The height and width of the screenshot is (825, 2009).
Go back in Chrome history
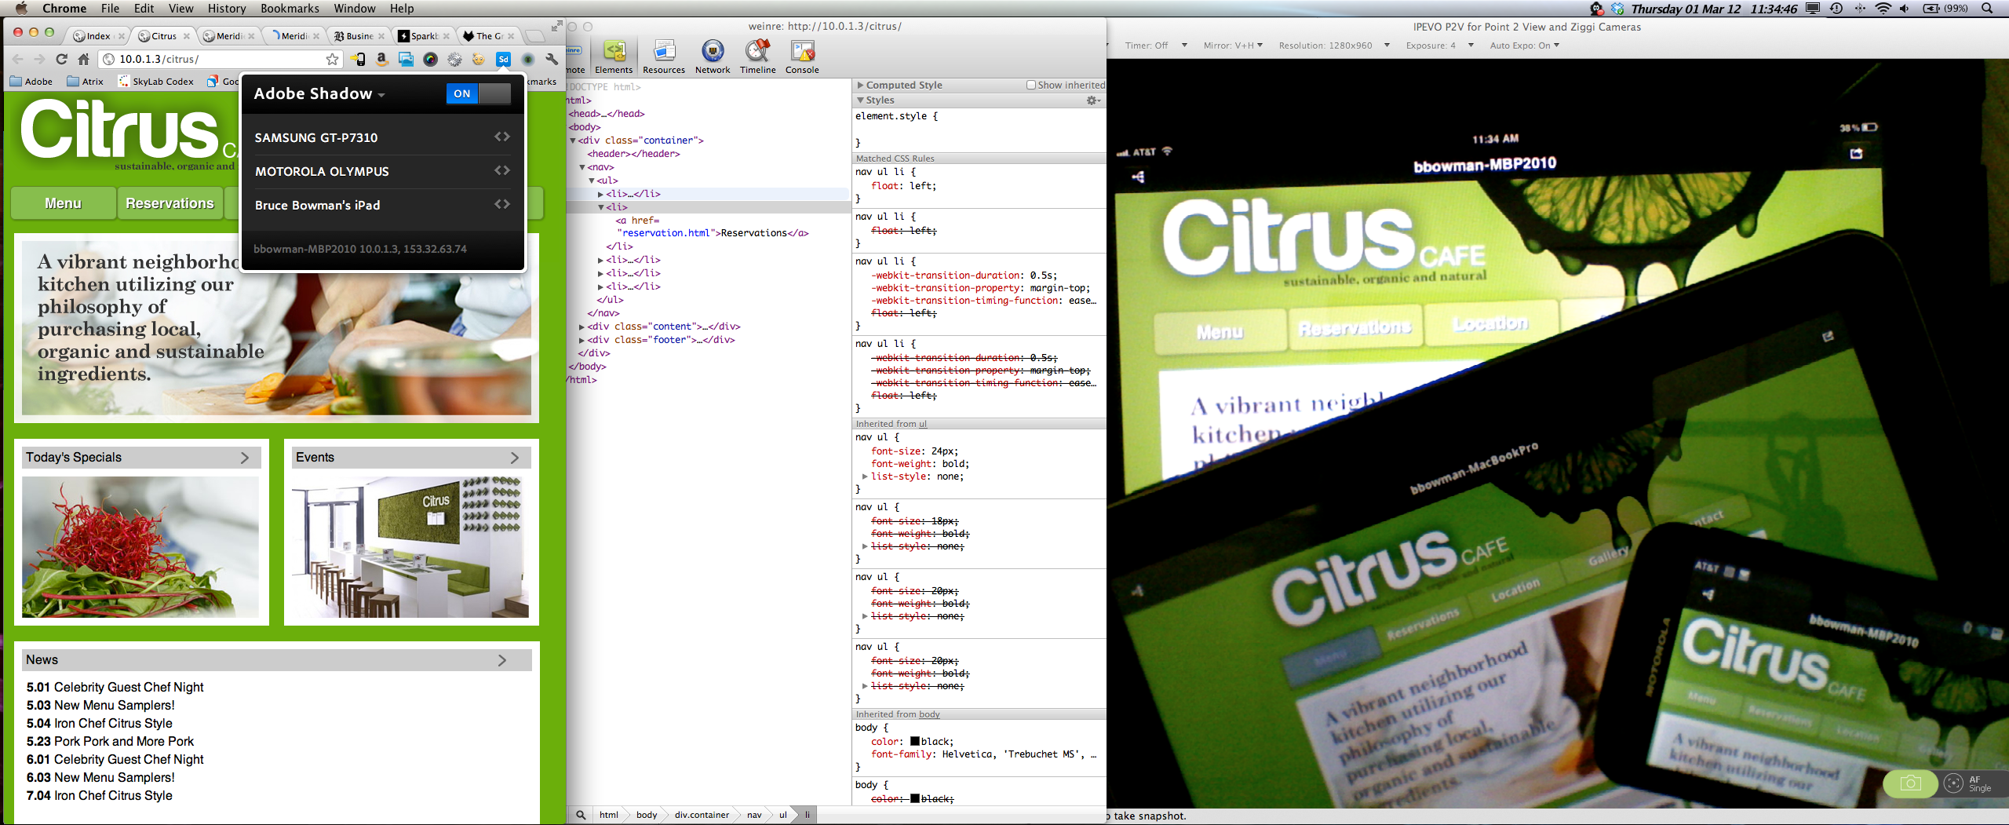tap(18, 59)
